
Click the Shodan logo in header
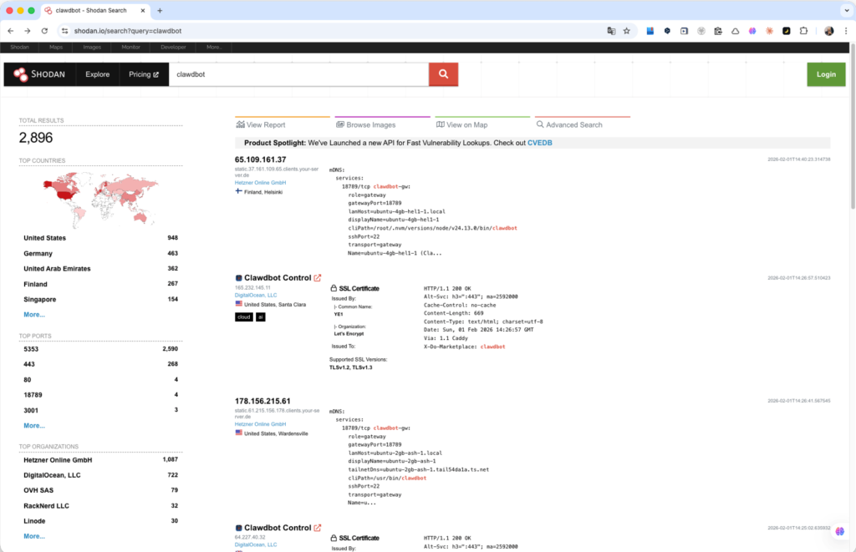(x=39, y=74)
